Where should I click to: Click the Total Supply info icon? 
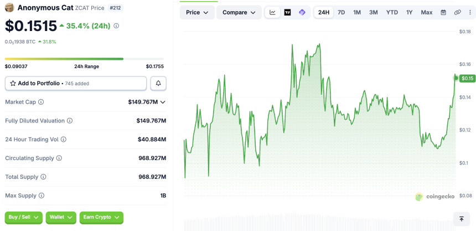coord(43,177)
